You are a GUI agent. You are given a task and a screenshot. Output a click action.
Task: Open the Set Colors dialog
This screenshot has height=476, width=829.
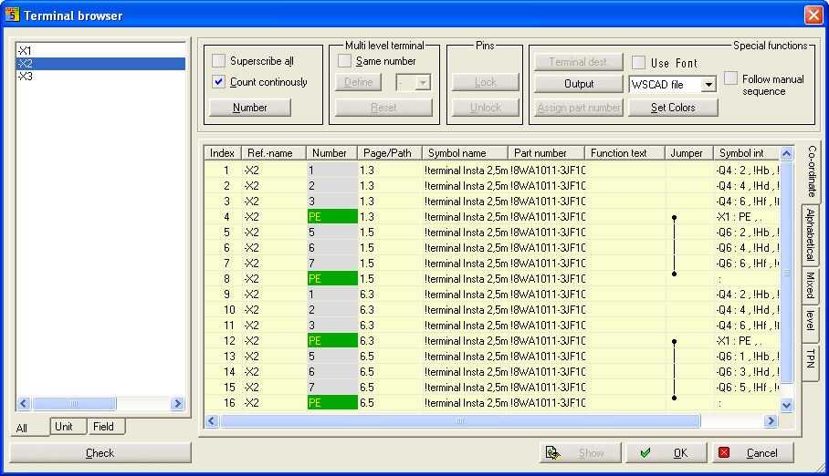tap(673, 108)
